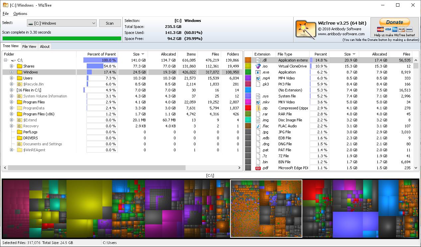This screenshot has width=421, height=247.
Task: Expand the Users folder node
Action: (12, 78)
